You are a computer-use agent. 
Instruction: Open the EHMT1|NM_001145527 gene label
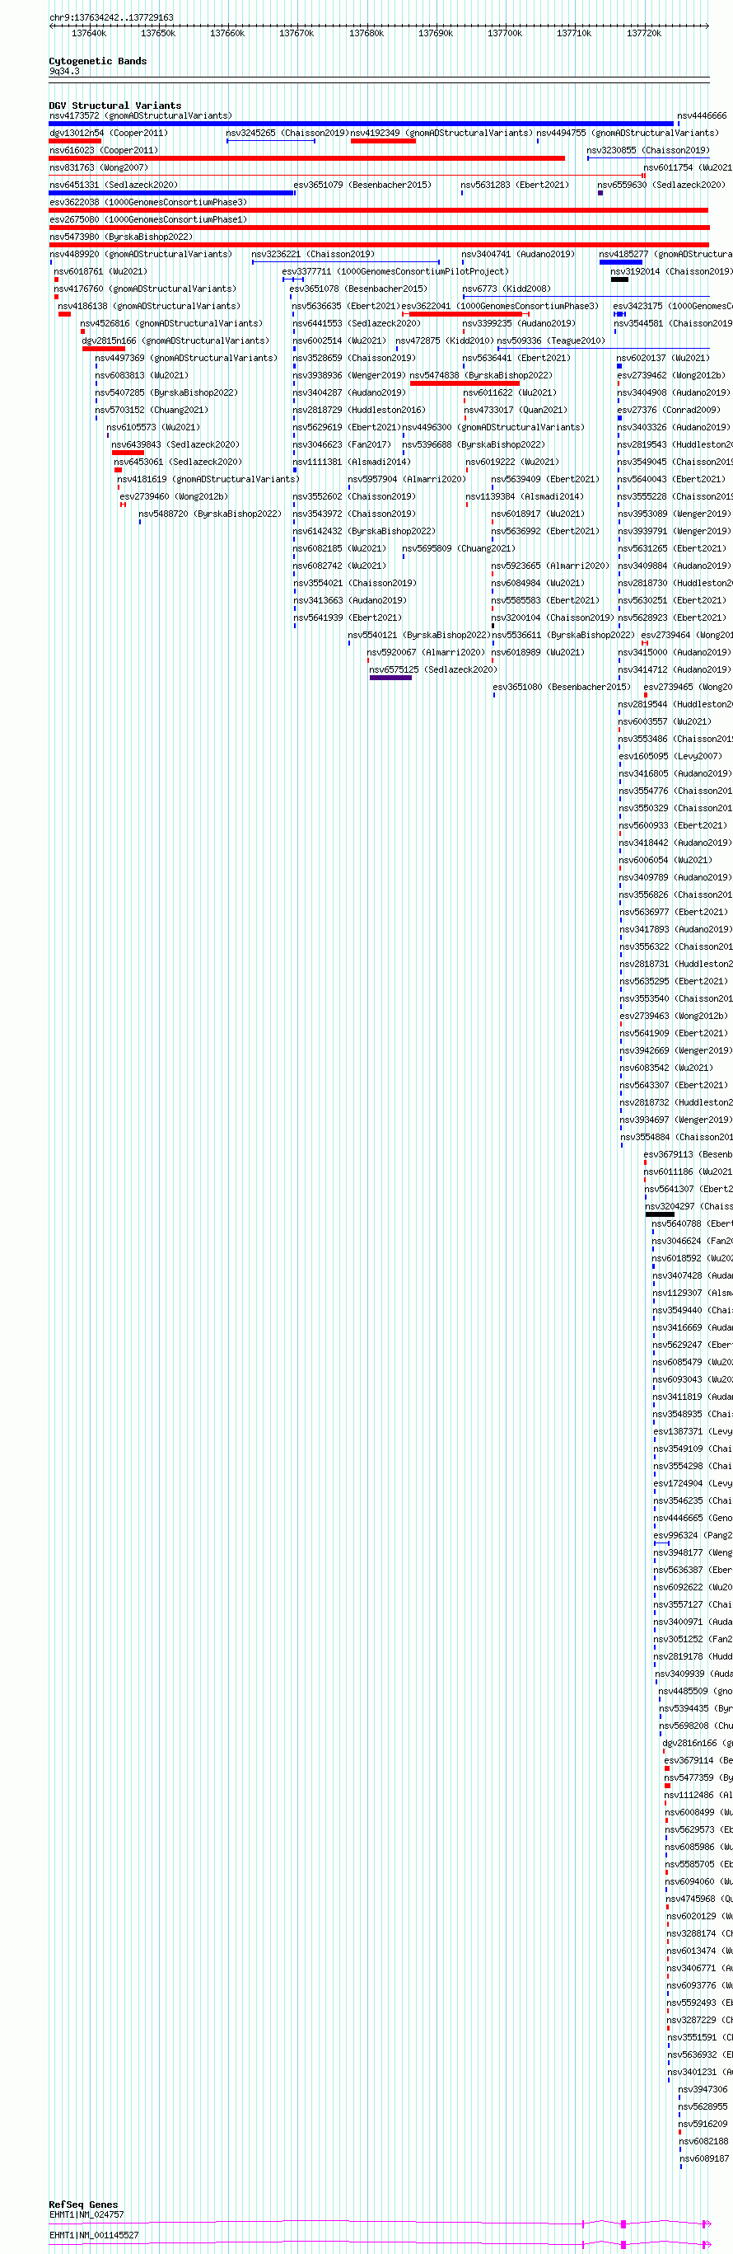pyautogui.click(x=94, y=2235)
